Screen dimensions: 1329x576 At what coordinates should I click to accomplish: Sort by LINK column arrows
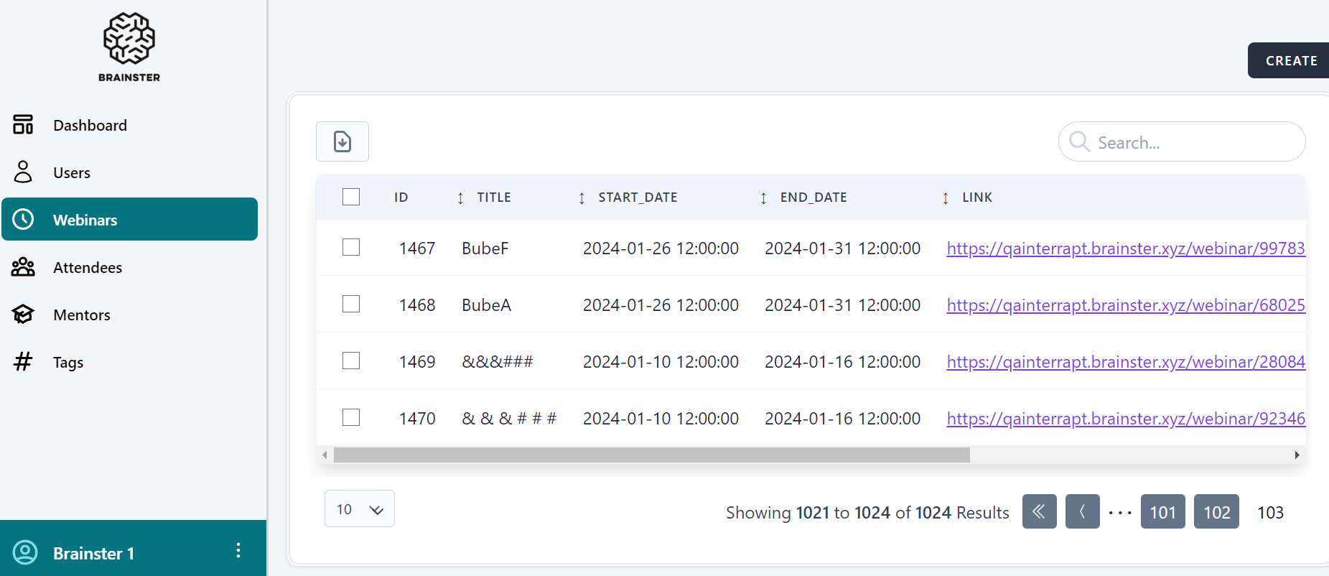[945, 198]
